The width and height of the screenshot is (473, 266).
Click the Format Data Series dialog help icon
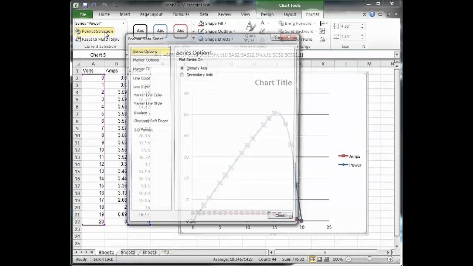[x=275, y=38]
